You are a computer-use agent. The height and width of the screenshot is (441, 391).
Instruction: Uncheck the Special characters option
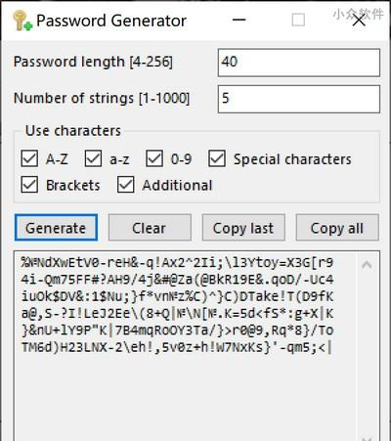point(217,158)
